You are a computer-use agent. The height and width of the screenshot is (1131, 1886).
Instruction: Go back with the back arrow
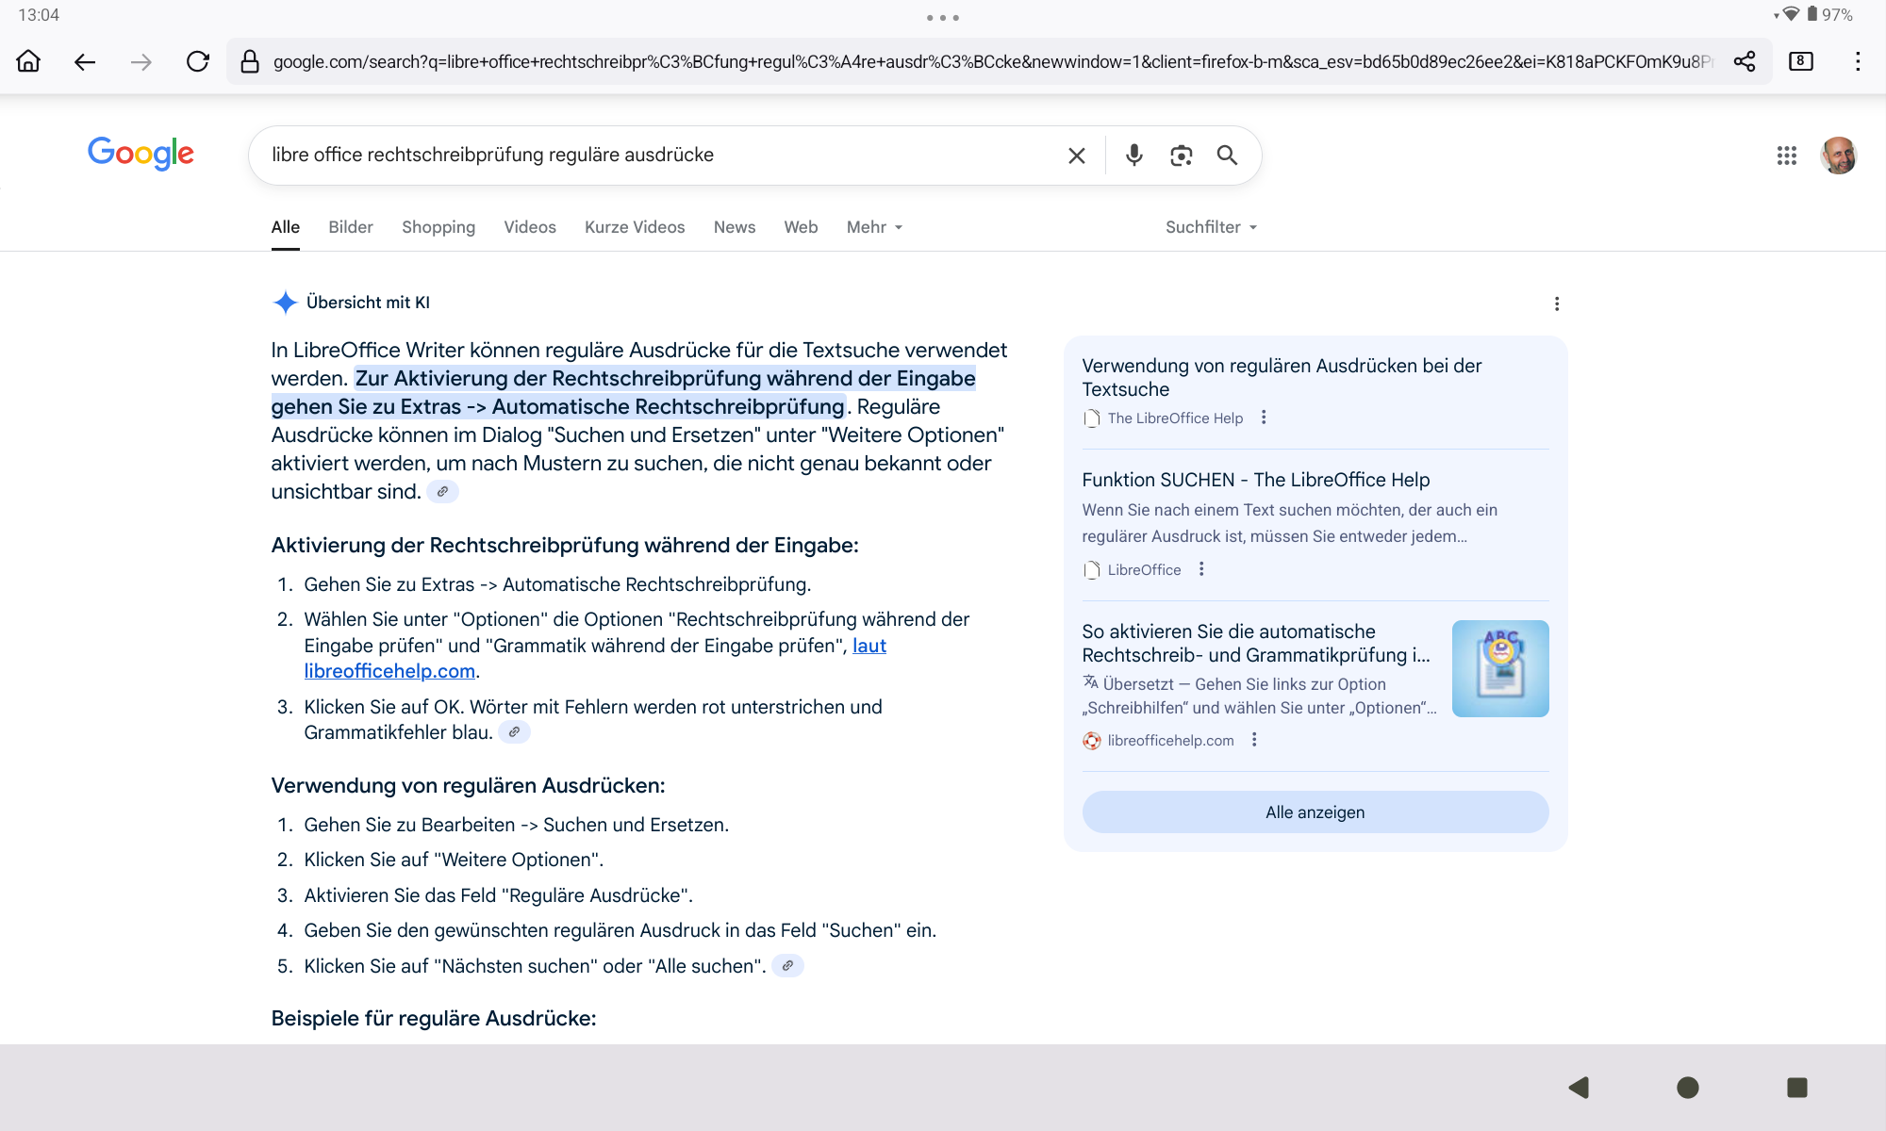85,61
